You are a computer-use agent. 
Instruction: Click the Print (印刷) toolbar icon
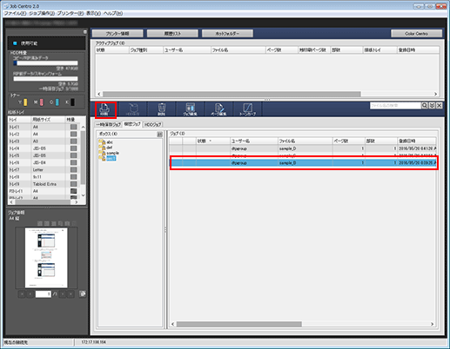pyautogui.click(x=104, y=109)
